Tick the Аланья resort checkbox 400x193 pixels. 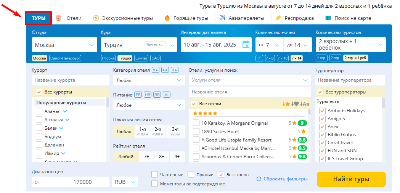click(x=39, y=111)
